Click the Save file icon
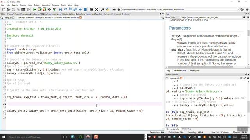Image resolution: width=250 pixels, height=140 pixels. click(x=14, y=9)
